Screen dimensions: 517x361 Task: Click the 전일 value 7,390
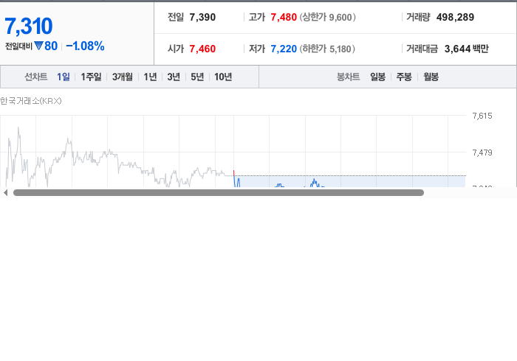click(202, 17)
